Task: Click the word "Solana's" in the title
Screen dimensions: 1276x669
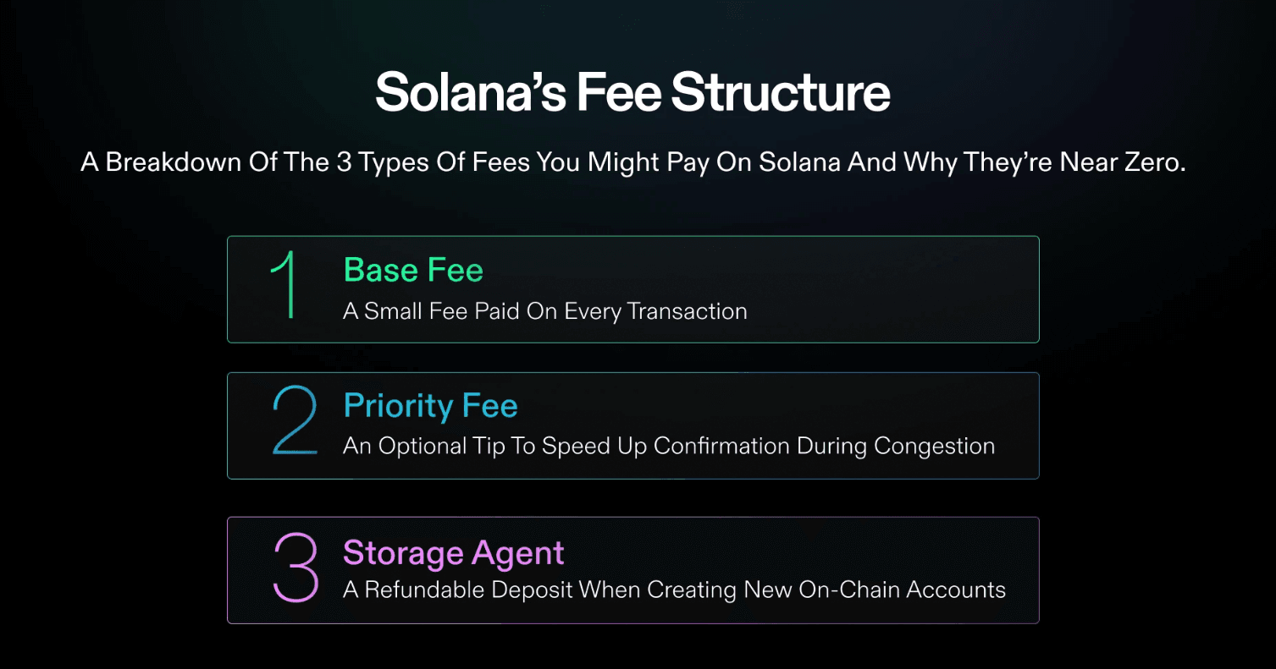Action: (x=470, y=93)
